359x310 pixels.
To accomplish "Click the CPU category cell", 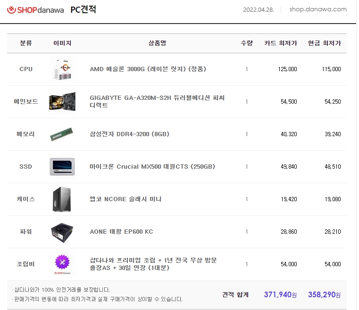I will 26,69.
